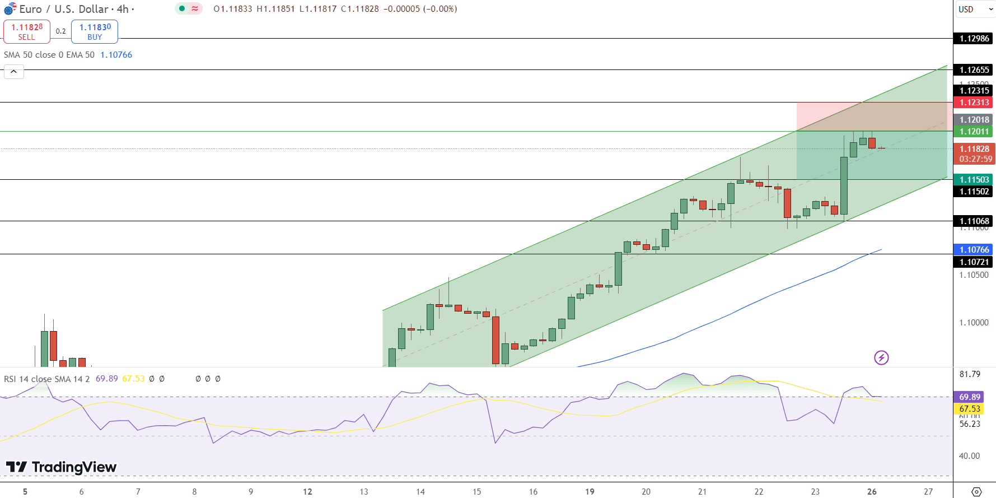Click the RSI legend value 69.89
This screenshot has height=498, width=996.
[107, 379]
